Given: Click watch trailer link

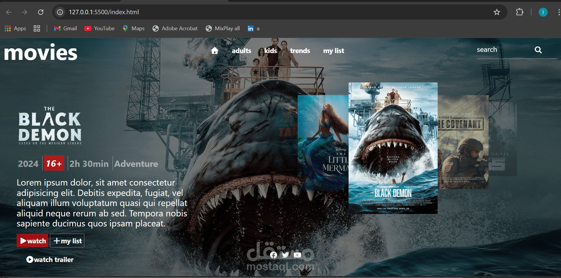Looking at the screenshot, I should pyautogui.click(x=50, y=260).
